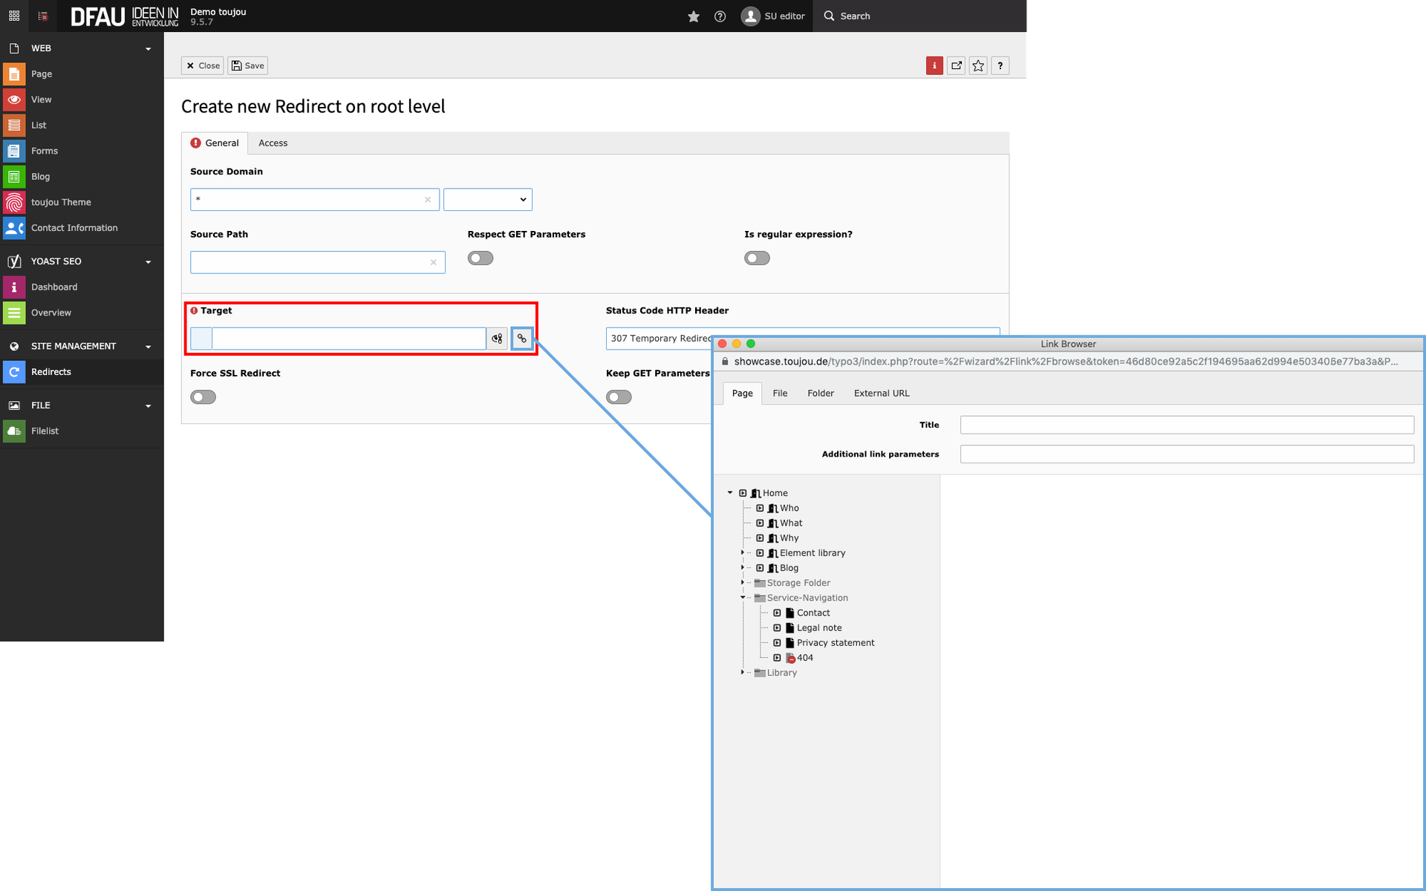The height and width of the screenshot is (891, 1426).
Task: Open the Filelist module
Action: click(x=45, y=431)
